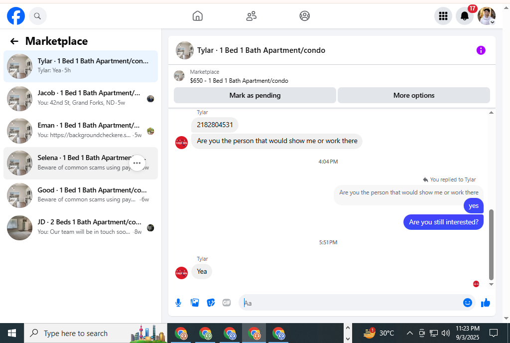Click the chat scrollbar thumb
The height and width of the screenshot is (343, 510).
(491, 245)
